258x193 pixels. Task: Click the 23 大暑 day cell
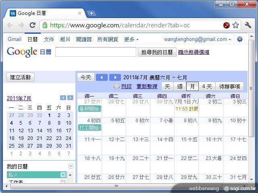click(211, 164)
